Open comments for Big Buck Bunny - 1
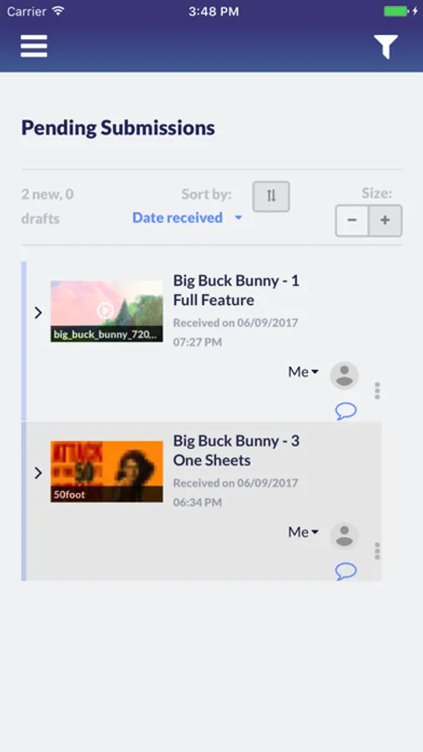423x752 pixels. click(346, 411)
